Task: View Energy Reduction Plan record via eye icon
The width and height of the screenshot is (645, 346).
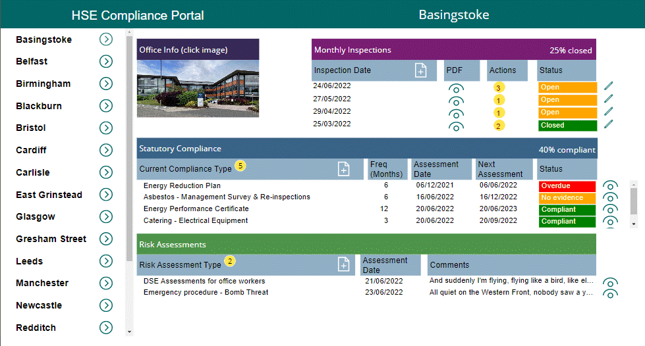Action: coord(610,185)
